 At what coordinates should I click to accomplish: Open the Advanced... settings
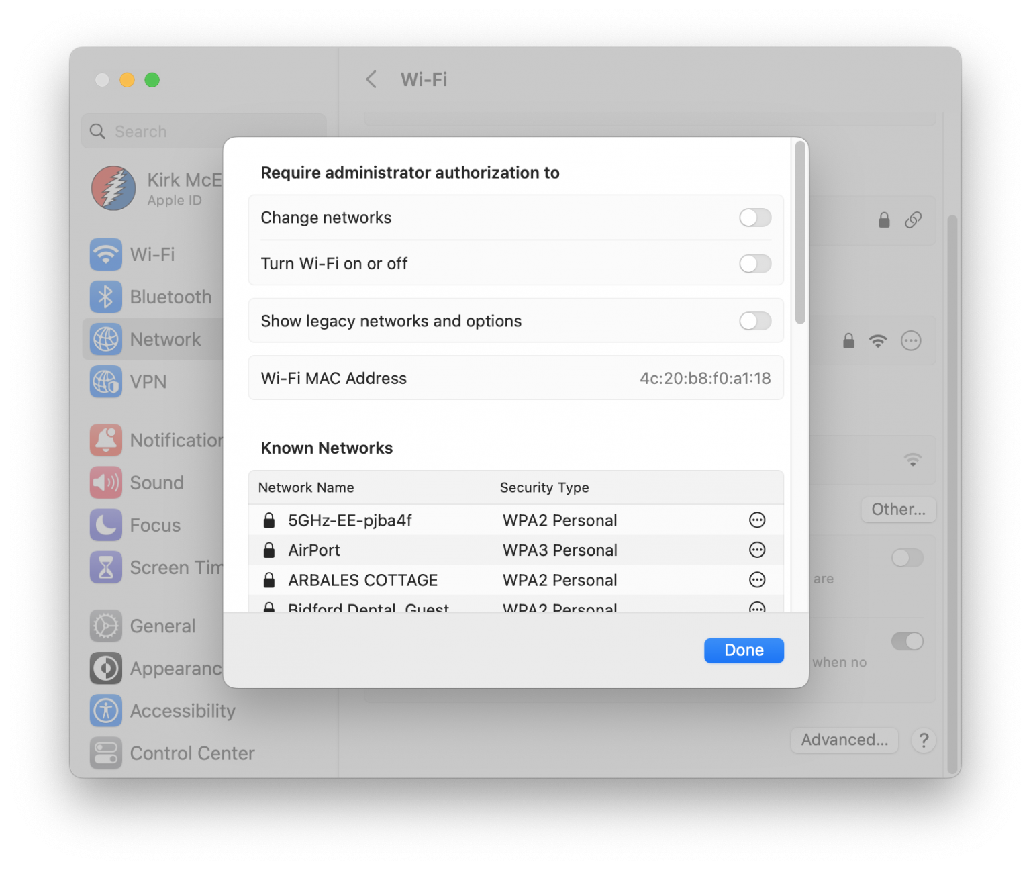(x=844, y=740)
